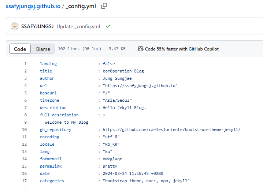The width and height of the screenshot is (263, 187).
Task: Click Code 55% faster with Copilot link
Action: pos(182,49)
